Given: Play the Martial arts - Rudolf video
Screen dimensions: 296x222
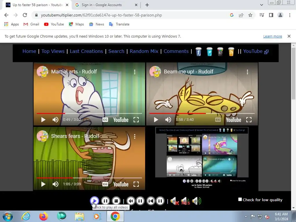Looking at the screenshot, I should pyautogui.click(x=43, y=120).
